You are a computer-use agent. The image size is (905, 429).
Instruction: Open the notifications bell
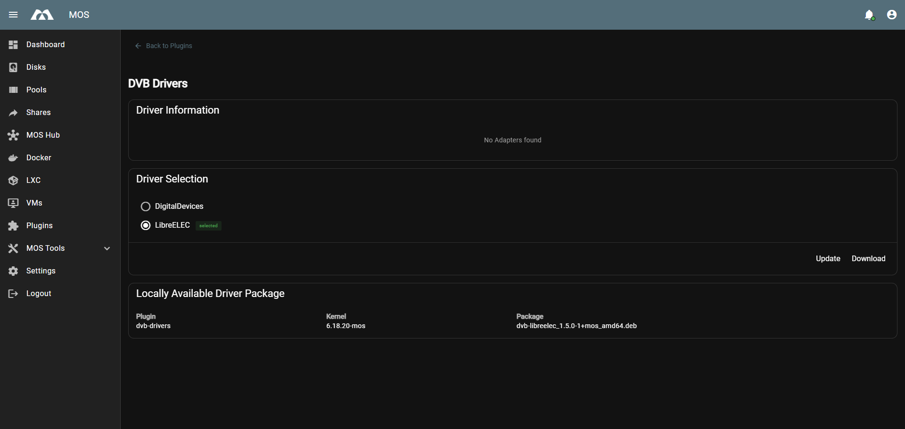pyautogui.click(x=870, y=15)
